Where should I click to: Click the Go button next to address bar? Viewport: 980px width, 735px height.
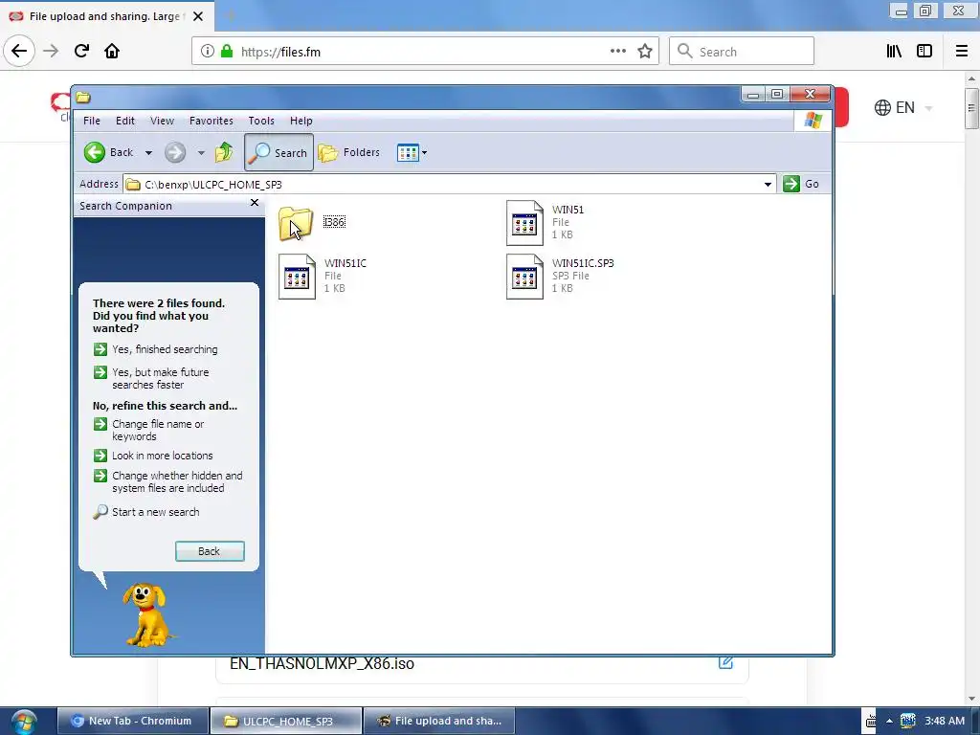802,184
